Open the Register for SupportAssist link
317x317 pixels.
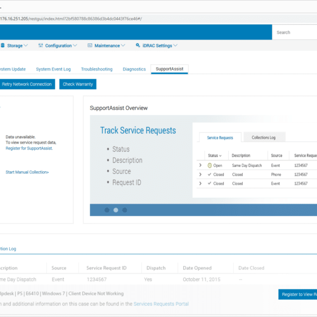pyautogui.click(x=29, y=148)
